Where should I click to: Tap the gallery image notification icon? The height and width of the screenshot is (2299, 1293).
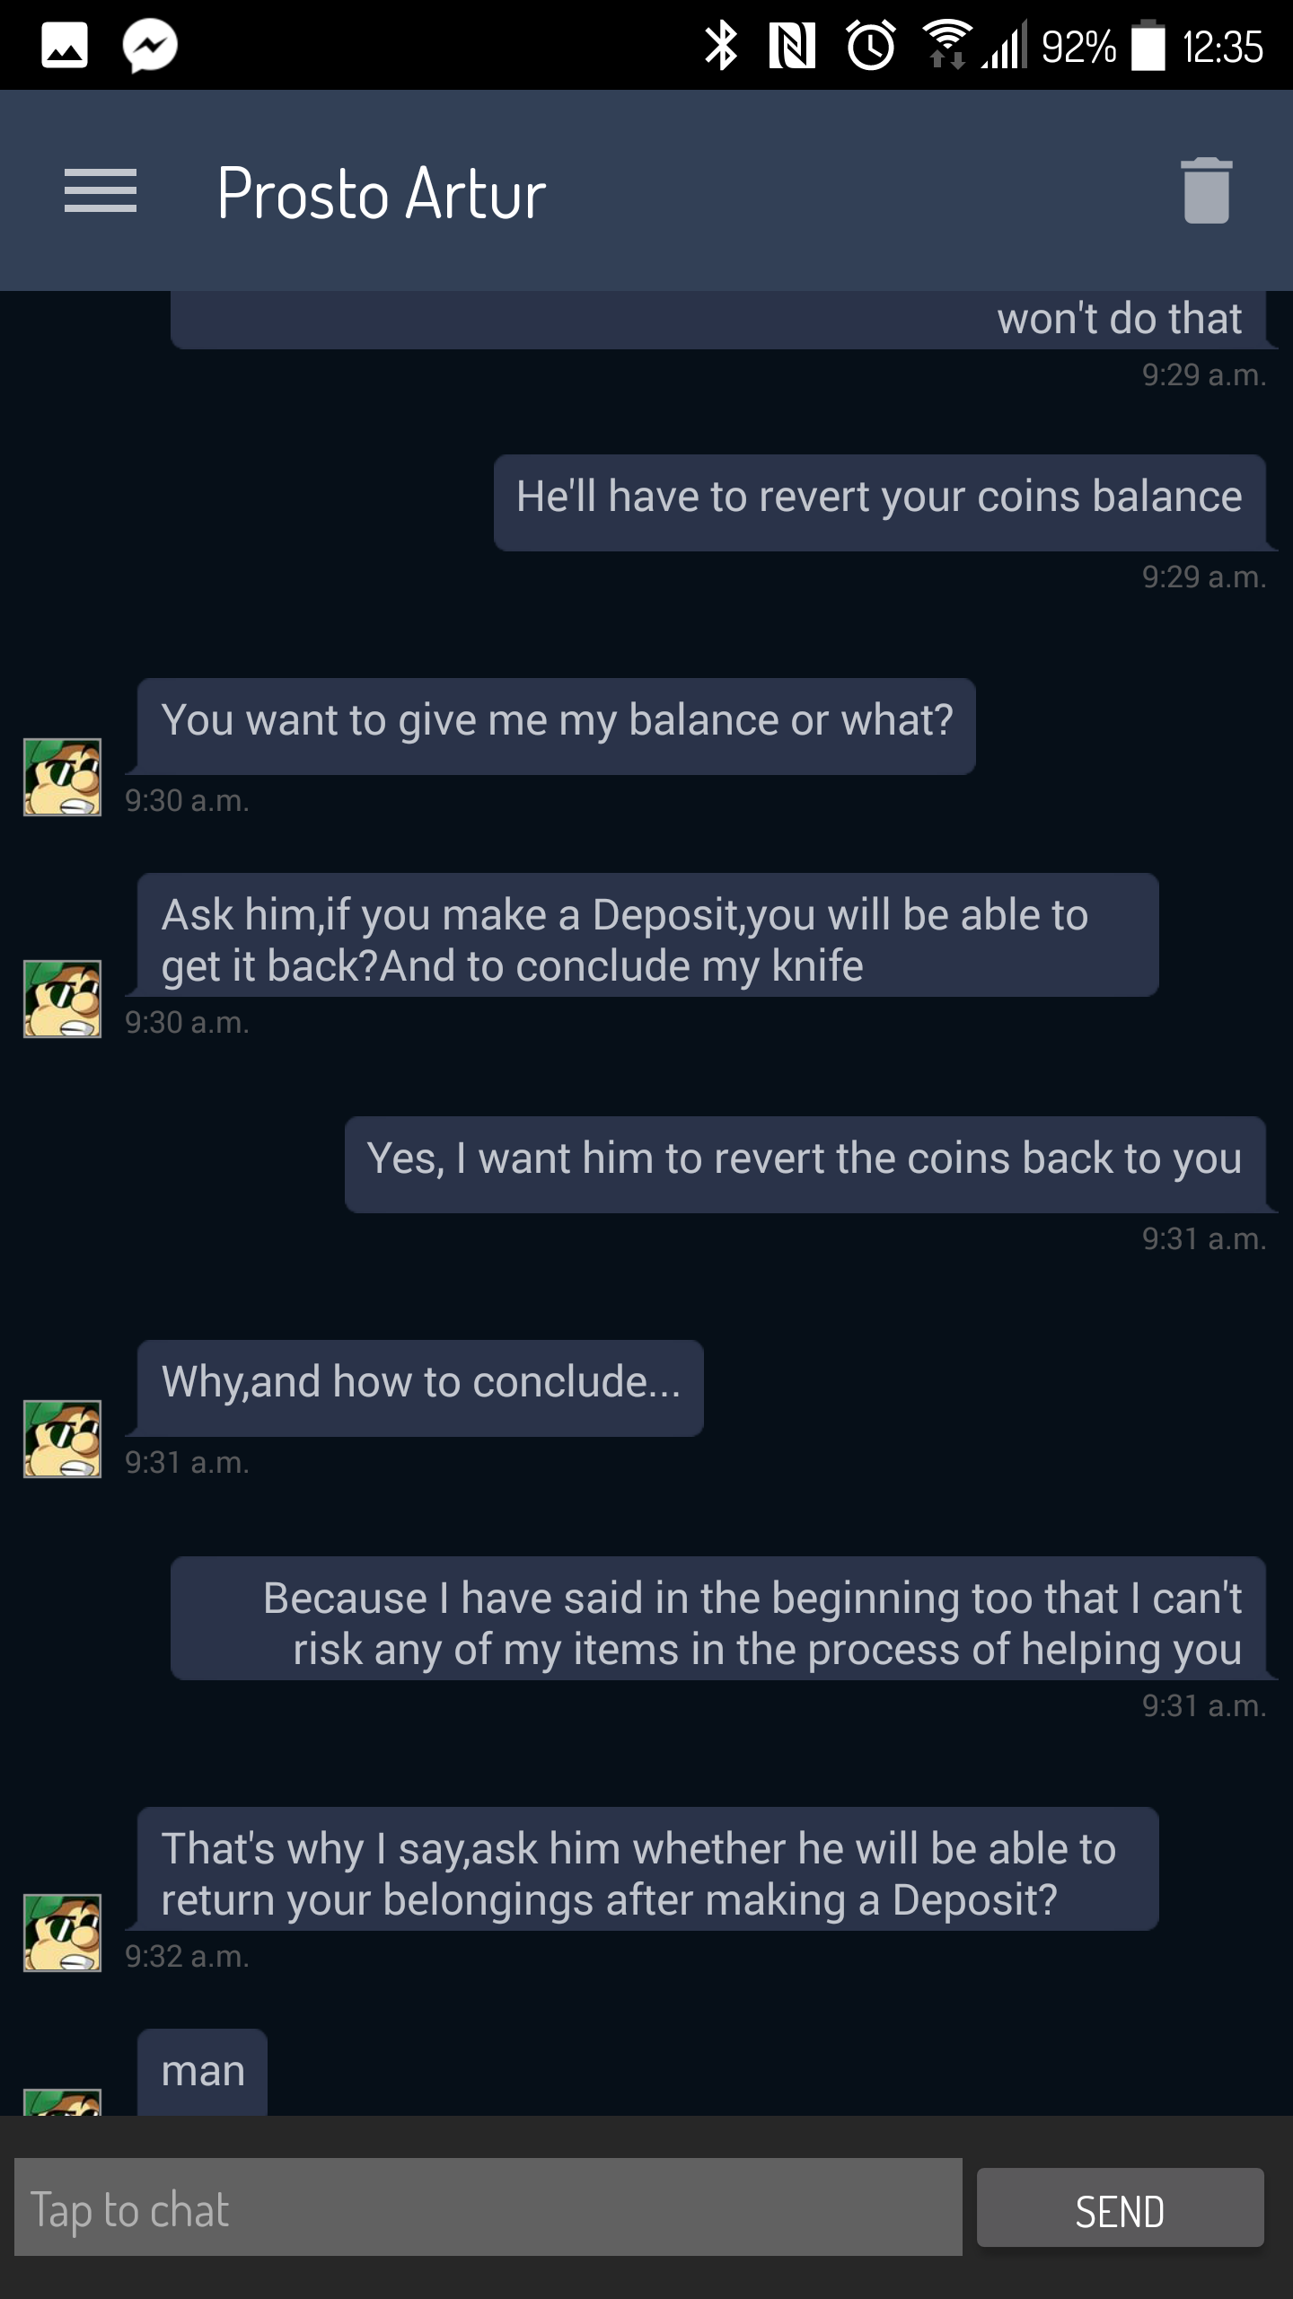(x=65, y=46)
